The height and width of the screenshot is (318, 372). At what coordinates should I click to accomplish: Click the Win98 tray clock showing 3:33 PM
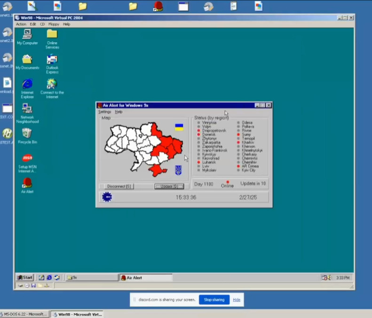[x=343, y=278]
